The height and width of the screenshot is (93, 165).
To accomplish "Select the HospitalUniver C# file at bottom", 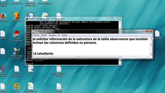I will tap(31, 86).
